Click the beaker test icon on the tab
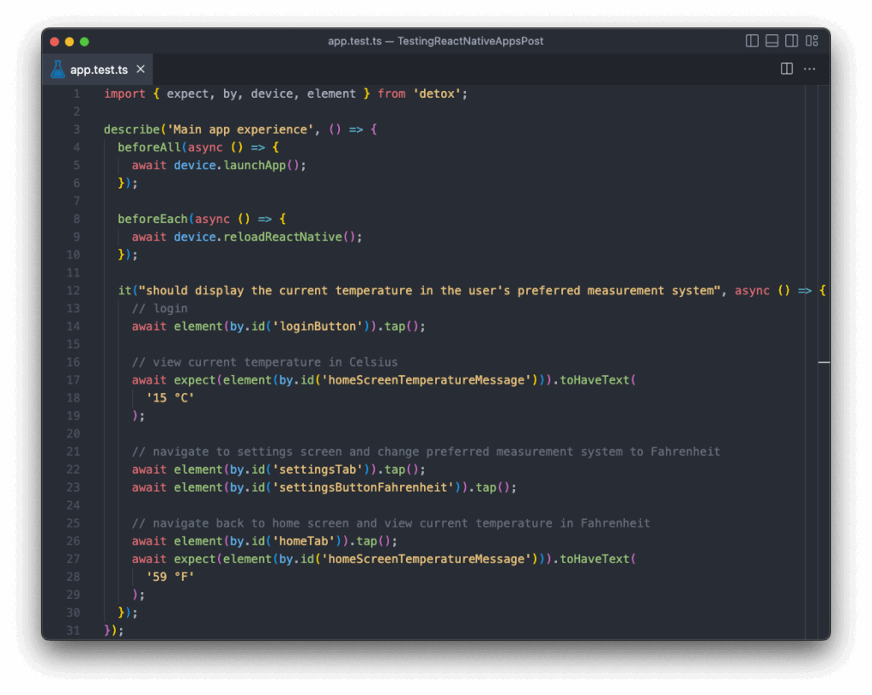 point(57,70)
